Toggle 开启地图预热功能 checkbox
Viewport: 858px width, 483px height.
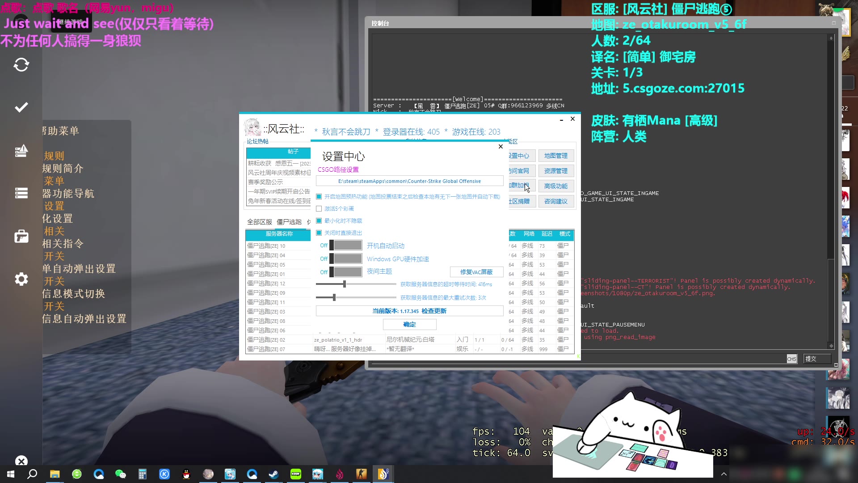(x=319, y=197)
